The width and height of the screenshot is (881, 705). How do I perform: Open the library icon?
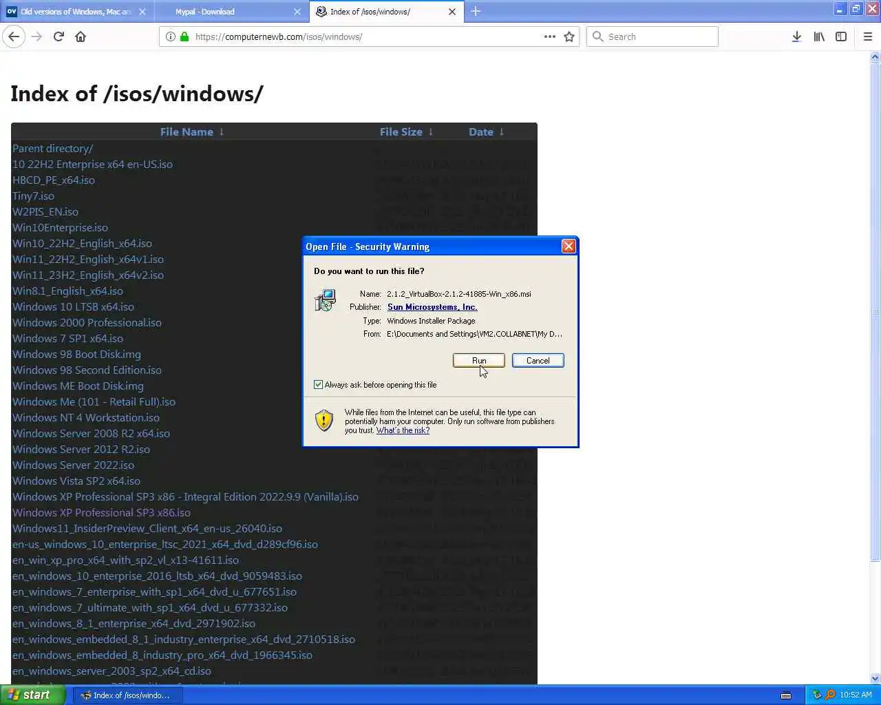click(x=819, y=36)
